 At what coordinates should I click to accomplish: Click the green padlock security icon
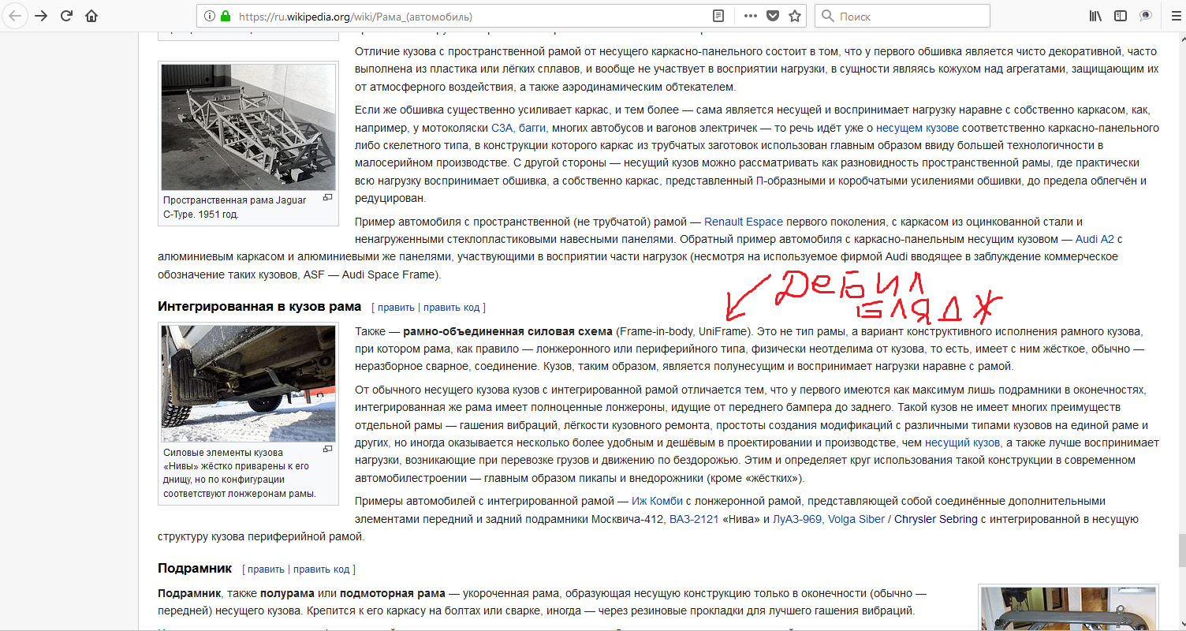coord(226,16)
